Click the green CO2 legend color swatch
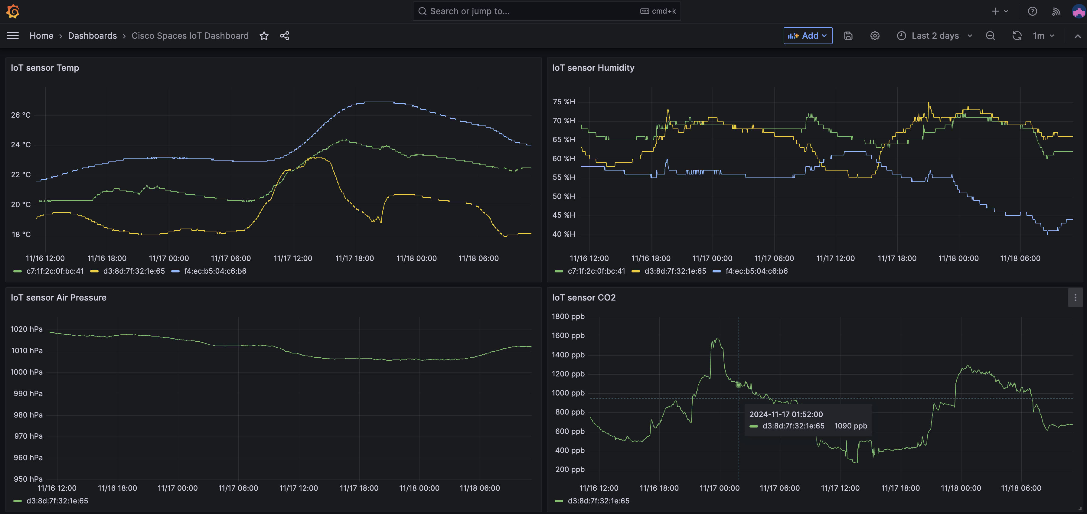1087x514 pixels. (x=559, y=501)
